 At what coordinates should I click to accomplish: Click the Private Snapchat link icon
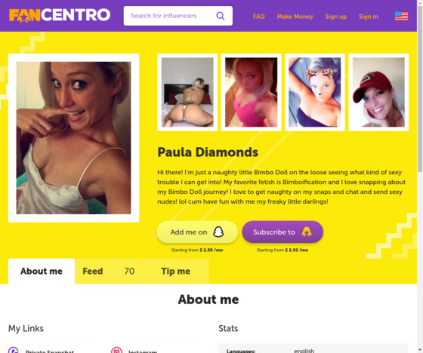(14, 350)
